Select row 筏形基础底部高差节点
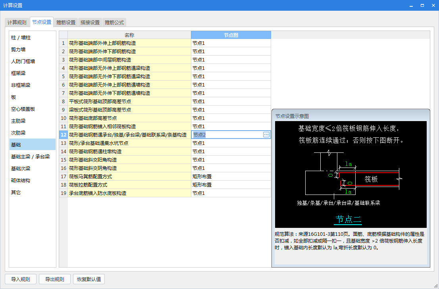 (x=129, y=118)
